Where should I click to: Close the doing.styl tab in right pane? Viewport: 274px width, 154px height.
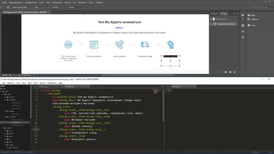(194, 86)
